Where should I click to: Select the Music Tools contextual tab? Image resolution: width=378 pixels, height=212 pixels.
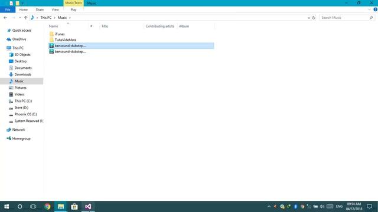pyautogui.click(x=73, y=3)
